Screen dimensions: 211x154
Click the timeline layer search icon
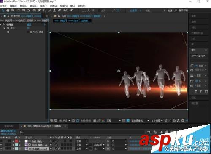[21, 132]
